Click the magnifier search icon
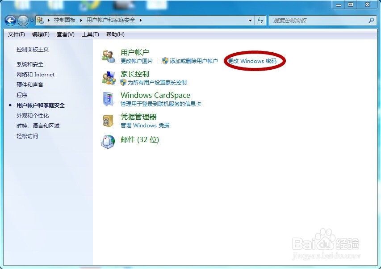 (x=371, y=21)
